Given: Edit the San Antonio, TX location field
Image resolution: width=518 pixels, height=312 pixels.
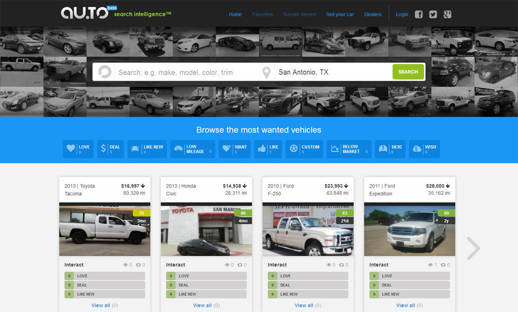Looking at the screenshot, I should [333, 72].
